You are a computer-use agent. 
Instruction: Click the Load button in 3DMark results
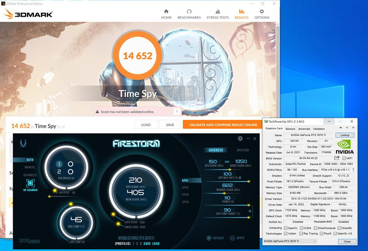click(146, 125)
